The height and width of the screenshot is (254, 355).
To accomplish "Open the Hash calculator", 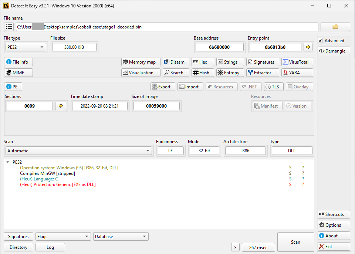I will pos(203,73).
